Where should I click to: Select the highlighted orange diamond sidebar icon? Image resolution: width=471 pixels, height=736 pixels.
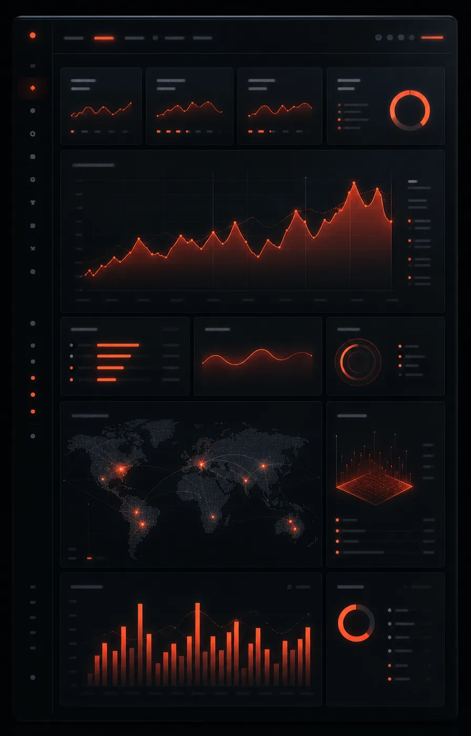(x=33, y=88)
